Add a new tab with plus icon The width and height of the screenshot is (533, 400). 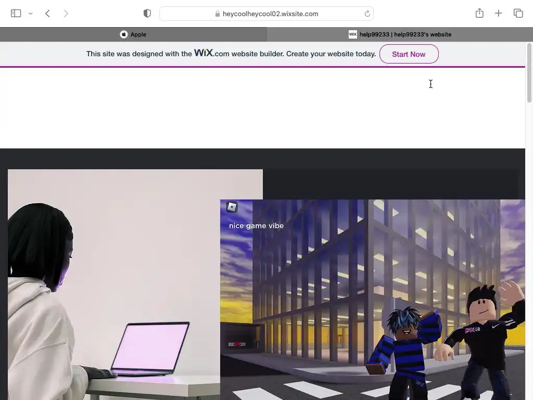498,13
